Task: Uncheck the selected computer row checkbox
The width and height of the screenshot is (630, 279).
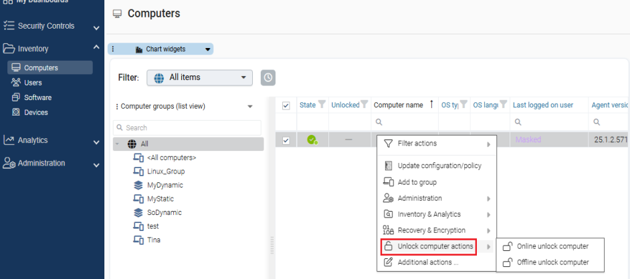Action: (x=286, y=140)
